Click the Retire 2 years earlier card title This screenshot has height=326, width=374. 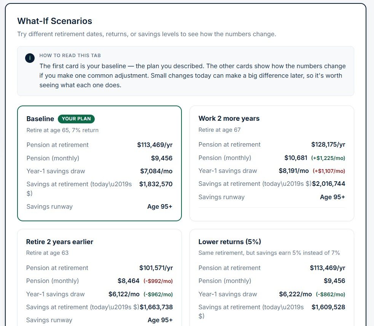60,242
